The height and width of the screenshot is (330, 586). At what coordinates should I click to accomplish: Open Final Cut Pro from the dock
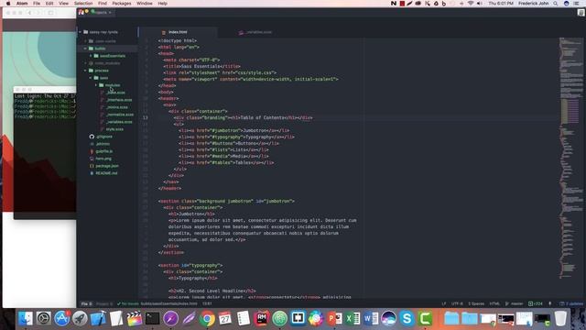click(135, 319)
